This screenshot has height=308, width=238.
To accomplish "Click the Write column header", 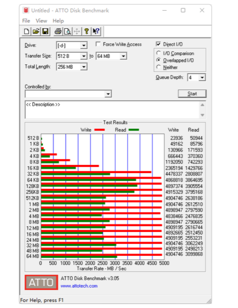I will (173, 130).
